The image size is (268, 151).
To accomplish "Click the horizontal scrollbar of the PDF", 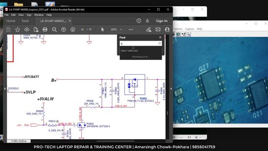I will (116, 141).
